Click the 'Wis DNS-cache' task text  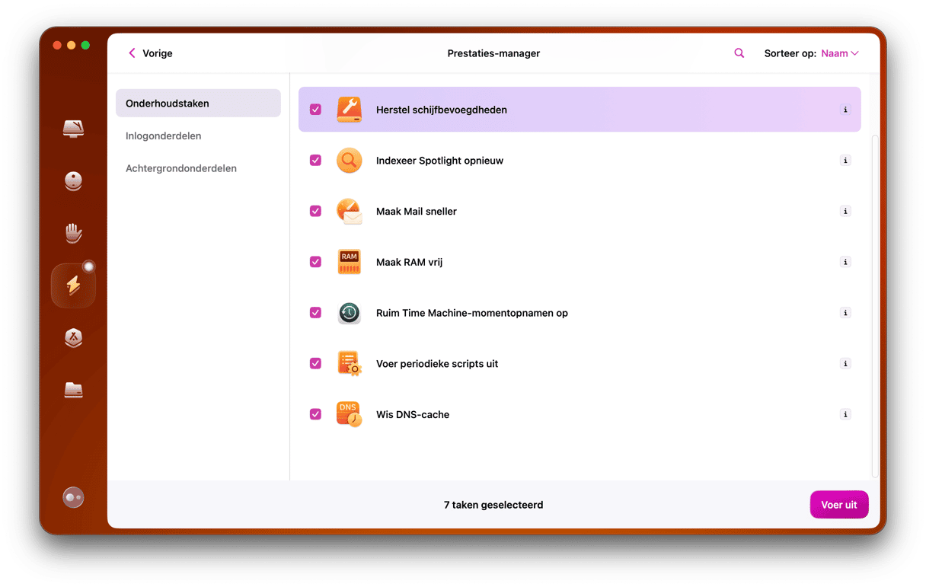click(413, 414)
